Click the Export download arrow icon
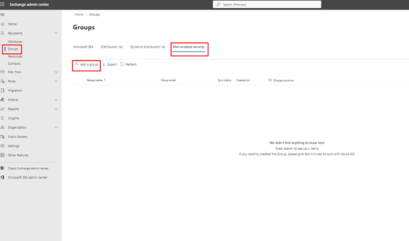The width and height of the screenshot is (409, 241). (x=104, y=64)
